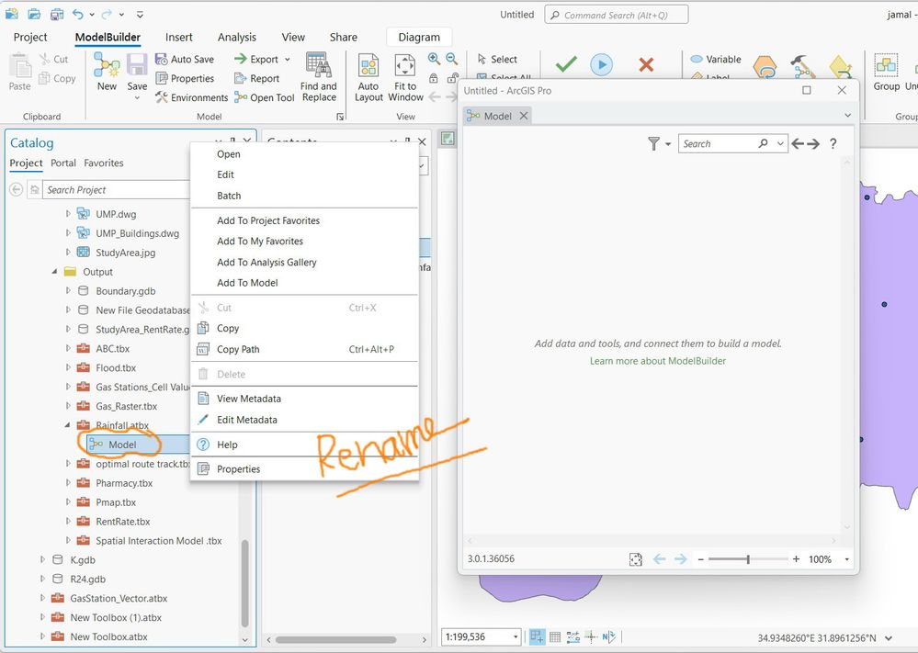Open model Properties from ribbon

[x=185, y=78]
